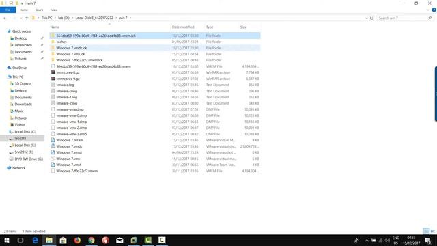Open File Explorer taskbar icon
This screenshot has width=437, height=246.
(49, 240)
